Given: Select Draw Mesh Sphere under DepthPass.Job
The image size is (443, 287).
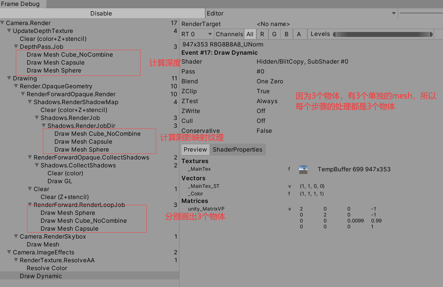Looking at the screenshot, I should point(54,71).
